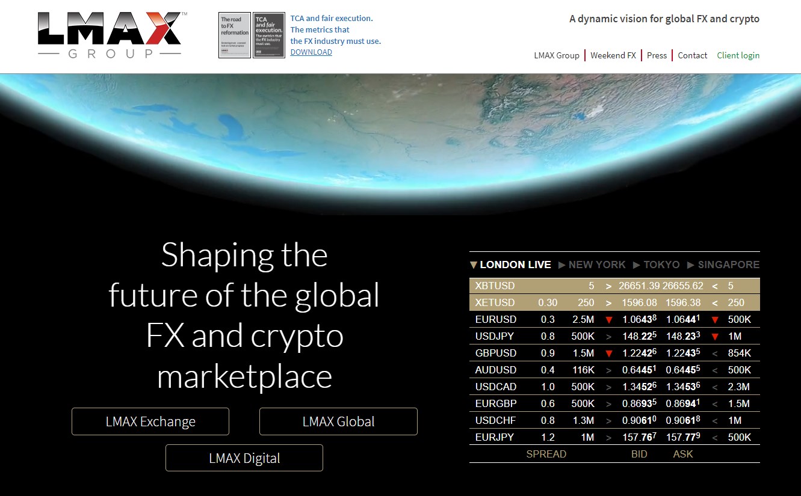
Task: Click the ASK column label
Action: pyautogui.click(x=683, y=454)
